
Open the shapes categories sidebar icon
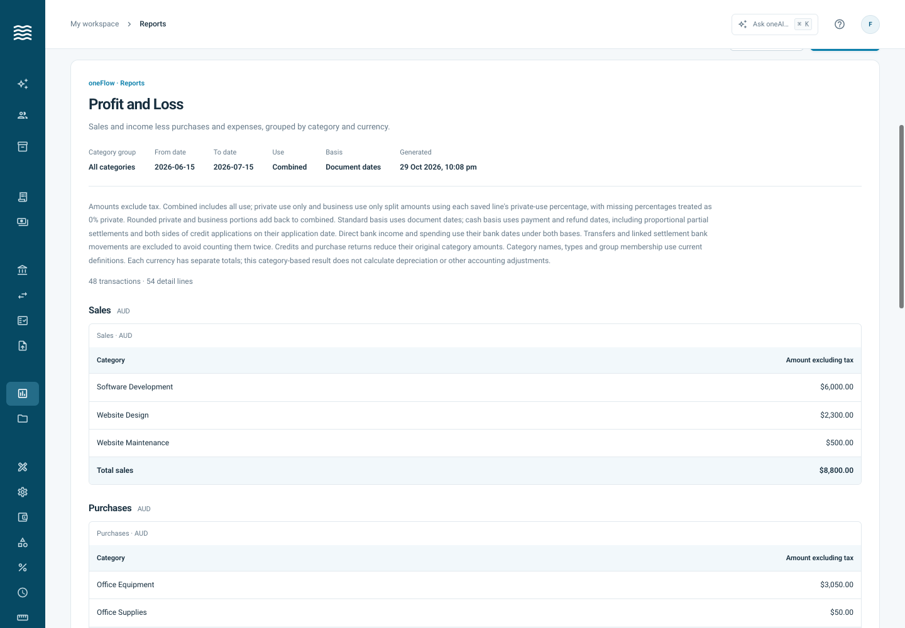click(23, 543)
